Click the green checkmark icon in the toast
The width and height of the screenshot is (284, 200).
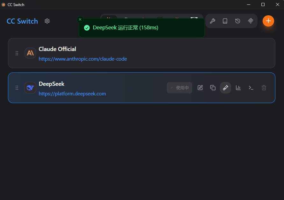coord(87,28)
